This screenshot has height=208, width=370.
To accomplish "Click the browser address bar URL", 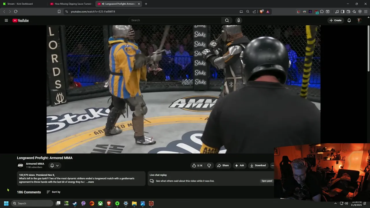I will click(93, 12).
